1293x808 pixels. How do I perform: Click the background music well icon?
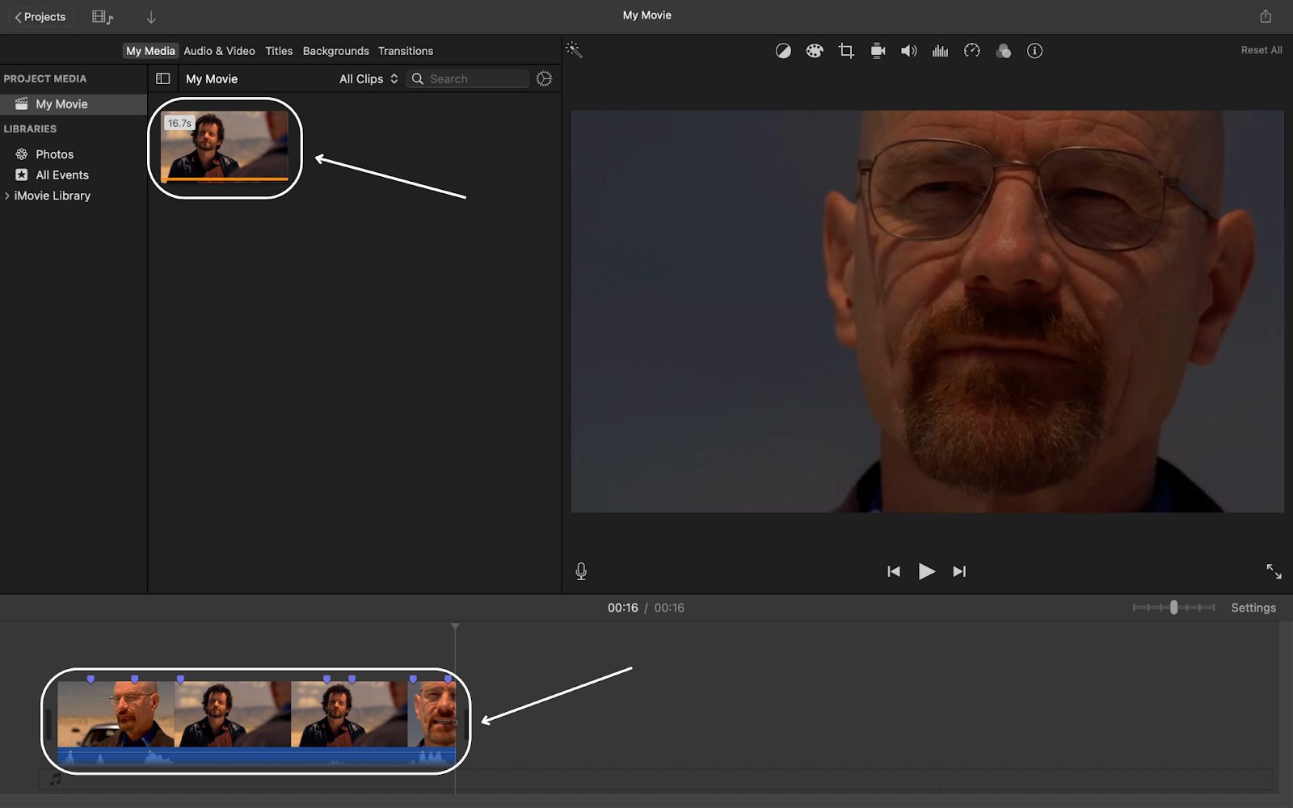click(55, 780)
